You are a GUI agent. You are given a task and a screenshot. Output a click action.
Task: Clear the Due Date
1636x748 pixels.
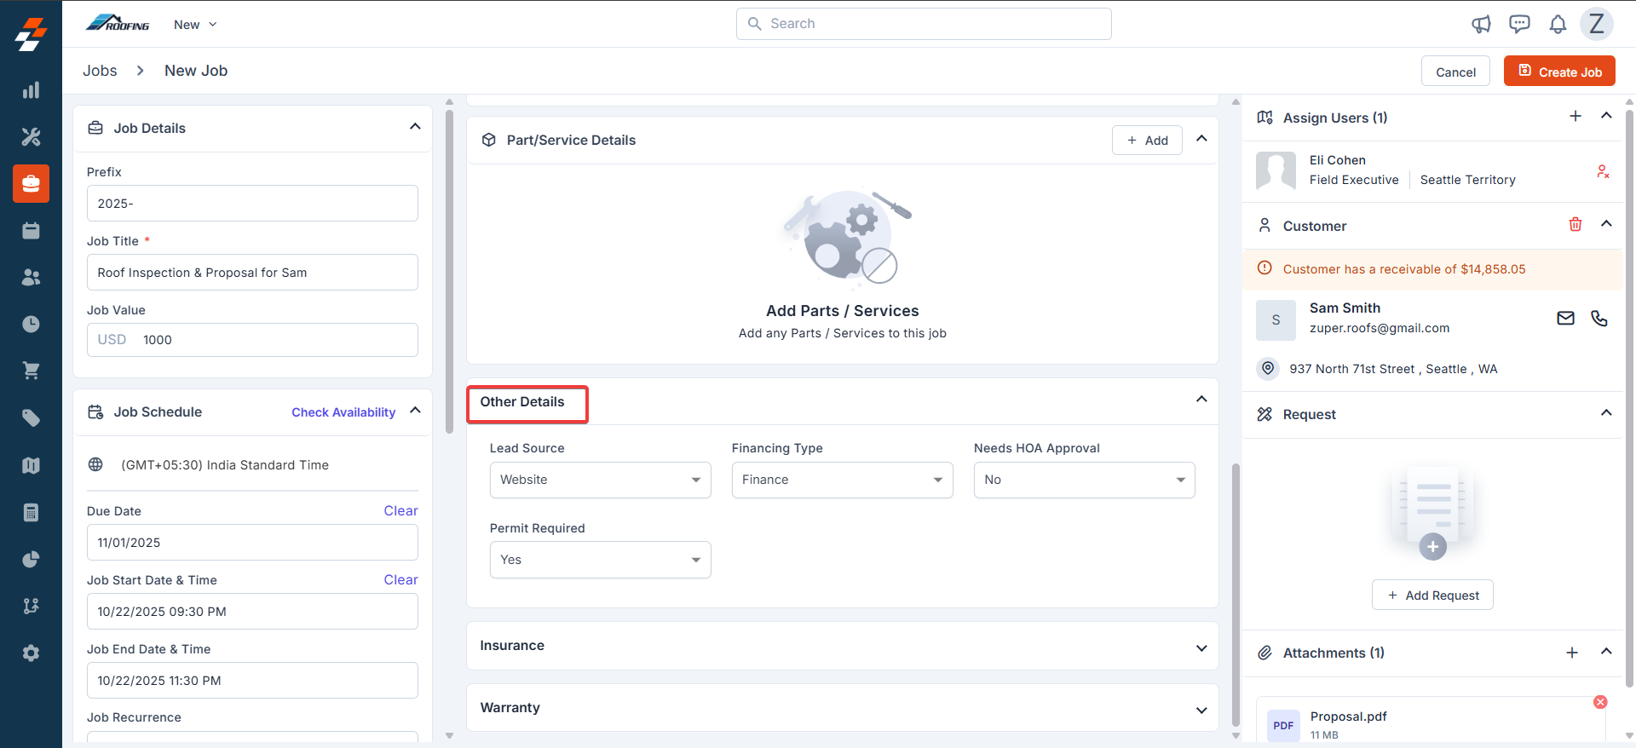400,511
